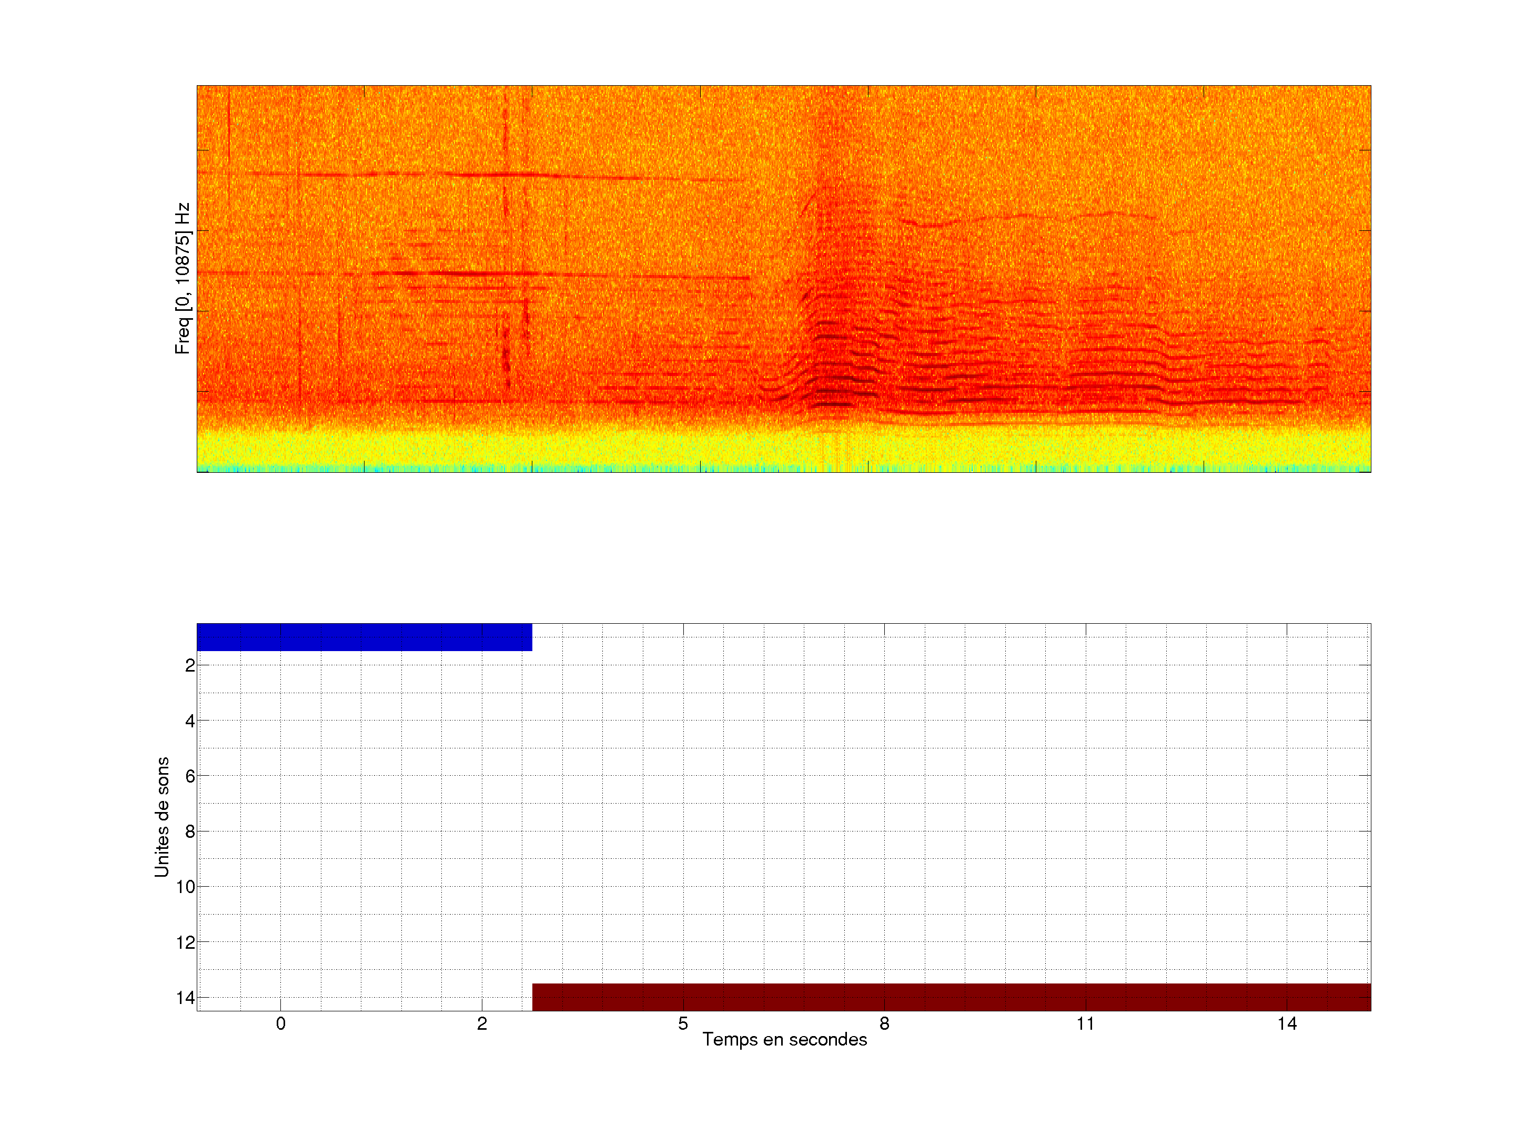Click the 'Temps en secondes' axis label

(x=784, y=1039)
